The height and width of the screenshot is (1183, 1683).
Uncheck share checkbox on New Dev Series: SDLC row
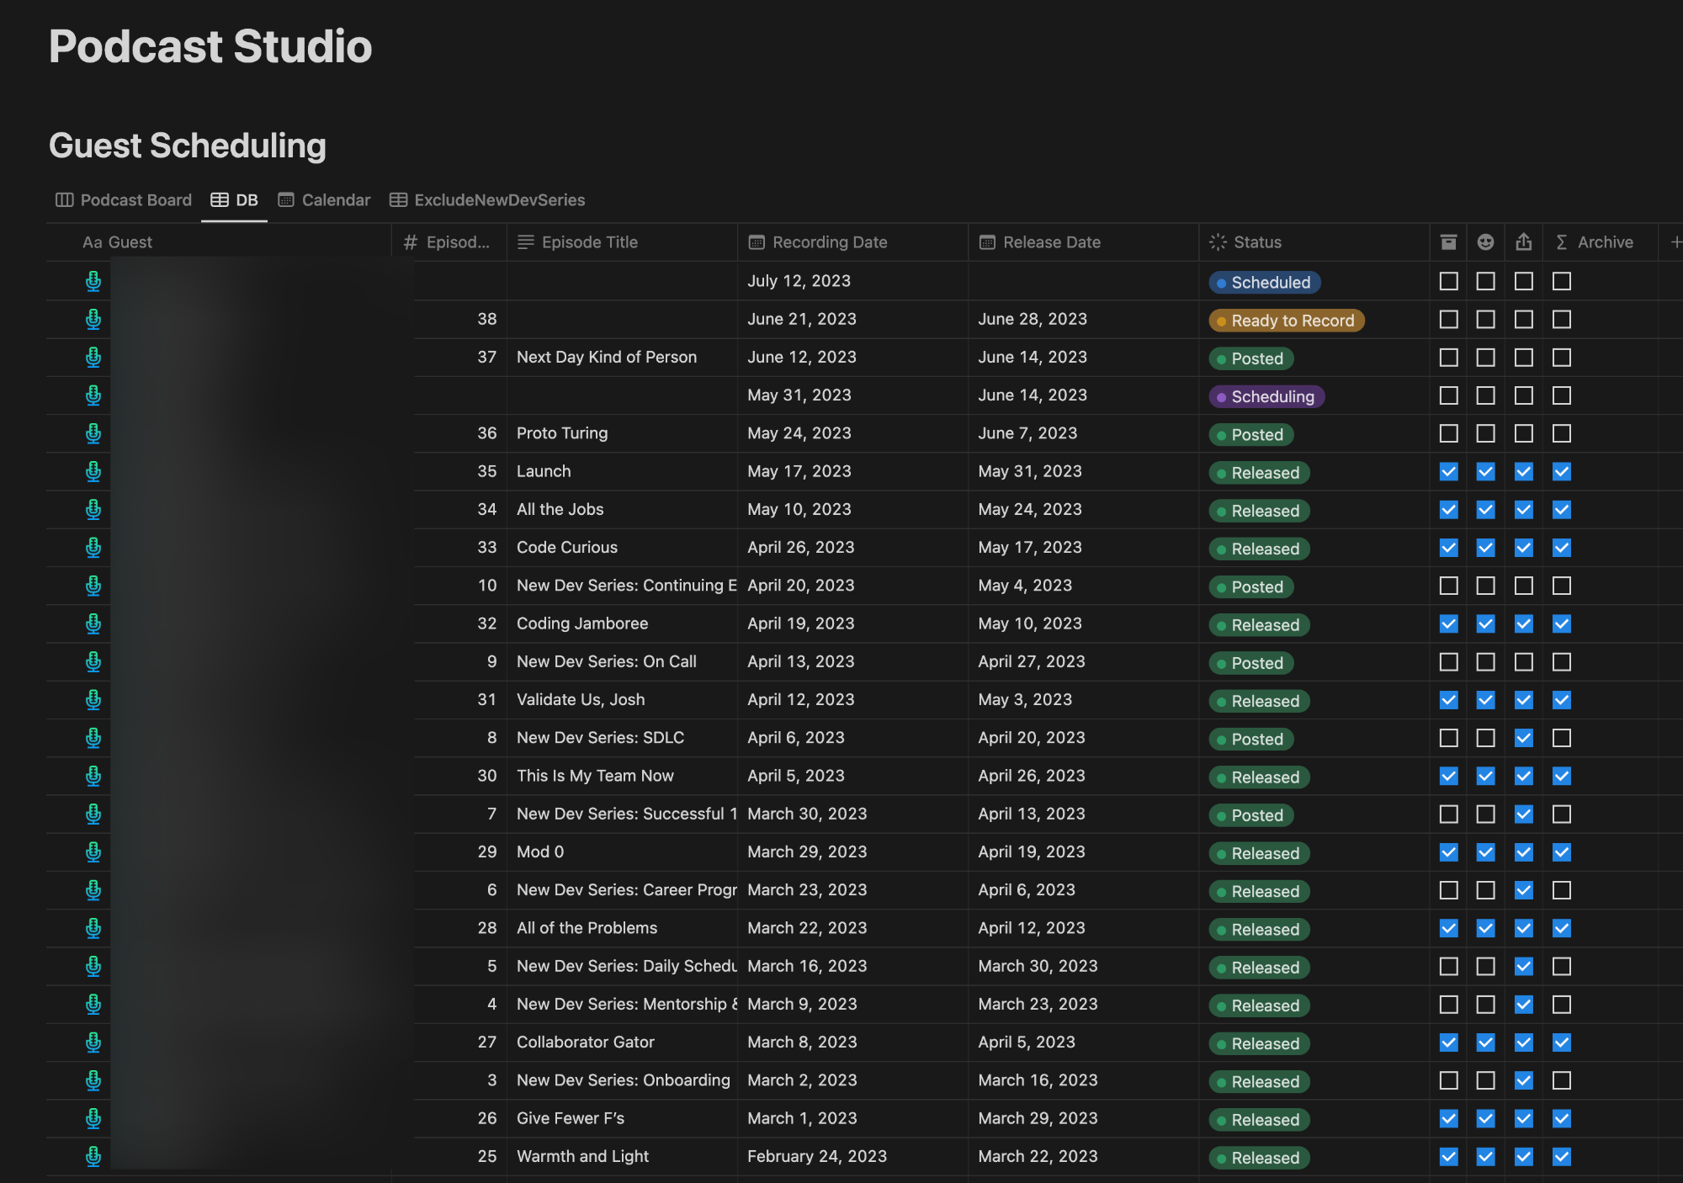1523,738
